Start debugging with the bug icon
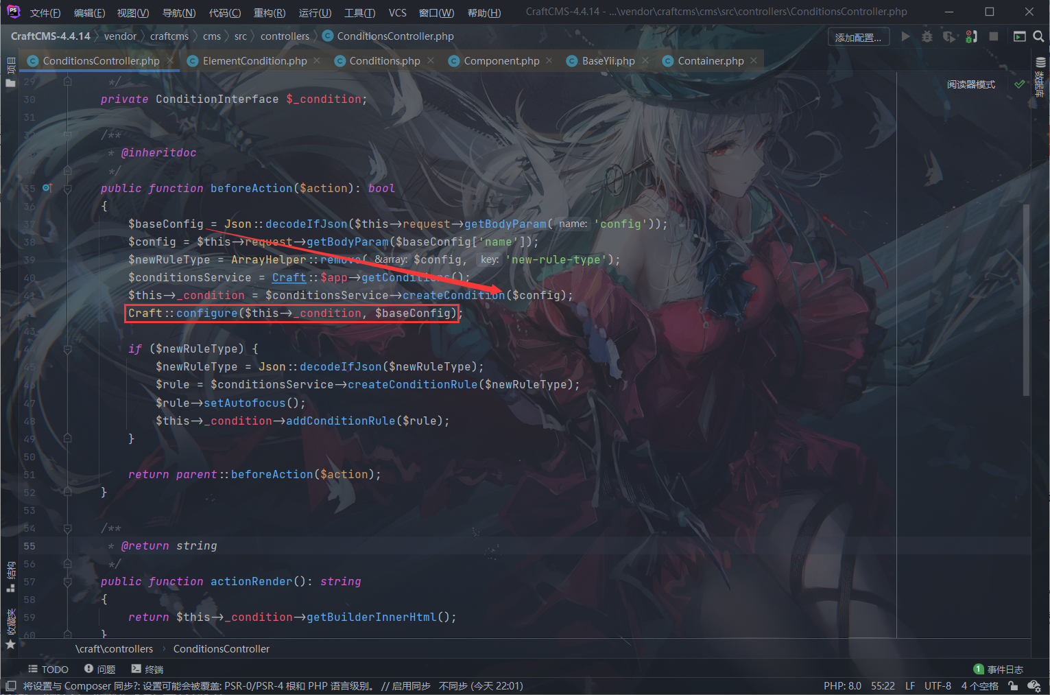This screenshot has width=1050, height=695. click(927, 36)
